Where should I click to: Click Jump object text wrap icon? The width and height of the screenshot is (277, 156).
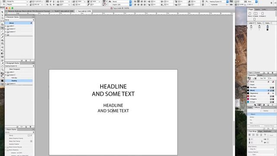(261, 135)
